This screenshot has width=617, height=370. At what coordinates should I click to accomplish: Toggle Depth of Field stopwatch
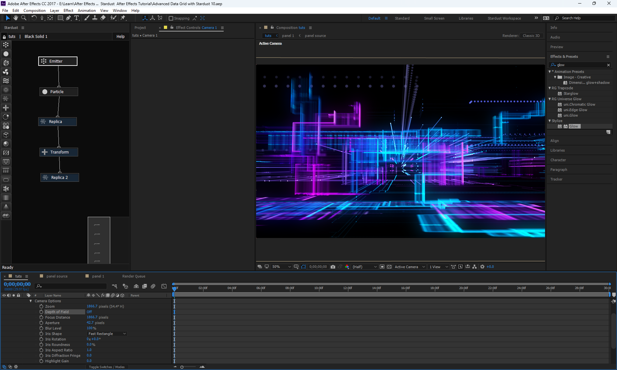(x=41, y=312)
